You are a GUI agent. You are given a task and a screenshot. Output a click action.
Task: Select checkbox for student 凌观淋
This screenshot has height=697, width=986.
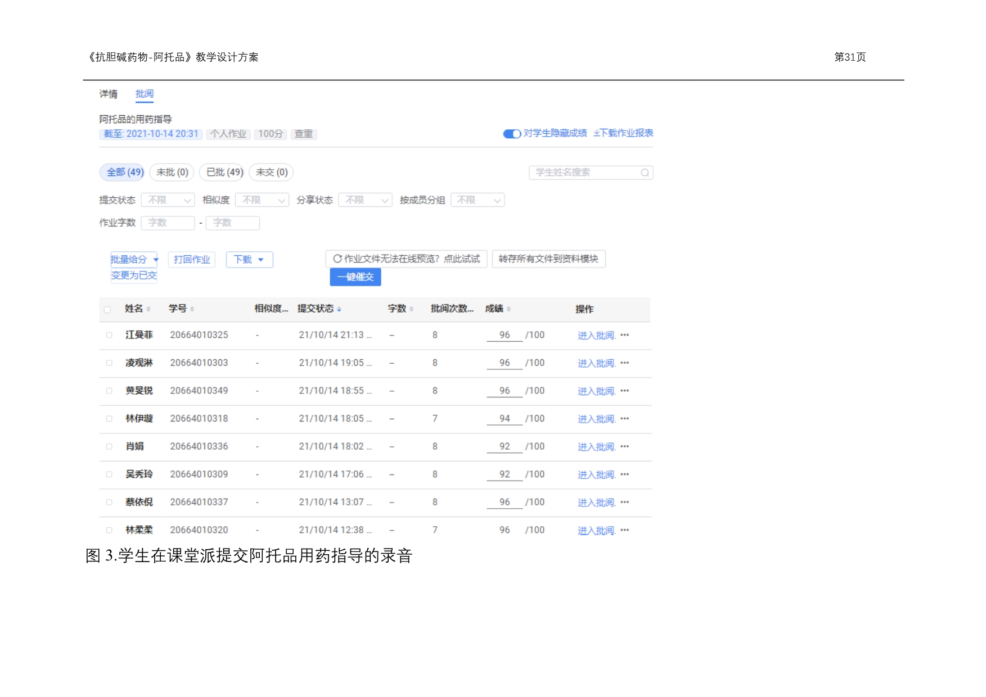pyautogui.click(x=109, y=363)
